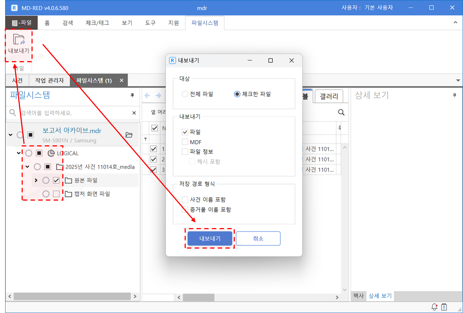Screen dimensions: 463x313
Task: Toggle the select-all checkbox in the table header
Action: tap(155, 128)
